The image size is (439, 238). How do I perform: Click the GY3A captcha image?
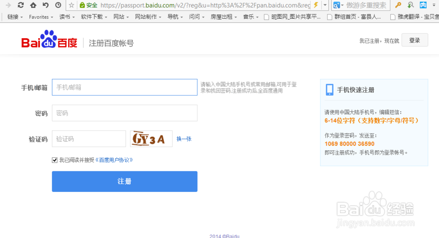151,139
